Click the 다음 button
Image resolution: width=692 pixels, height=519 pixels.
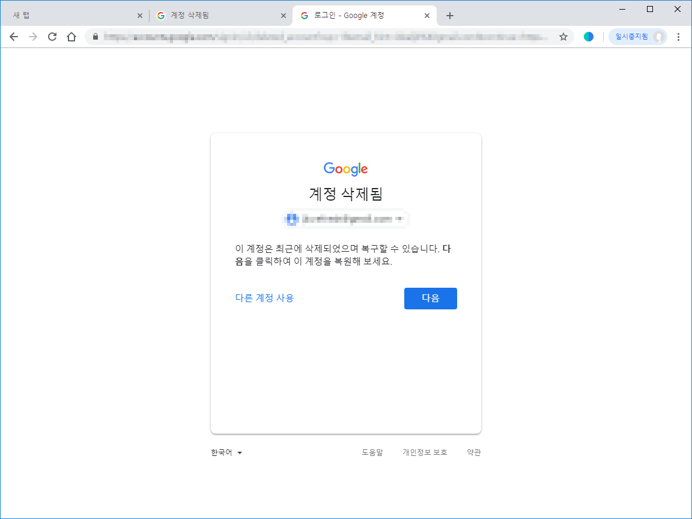(430, 299)
